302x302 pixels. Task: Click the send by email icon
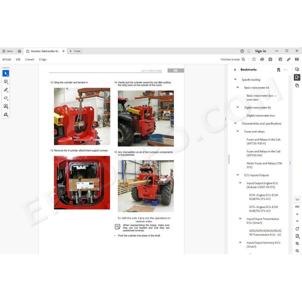(x=297, y=60)
